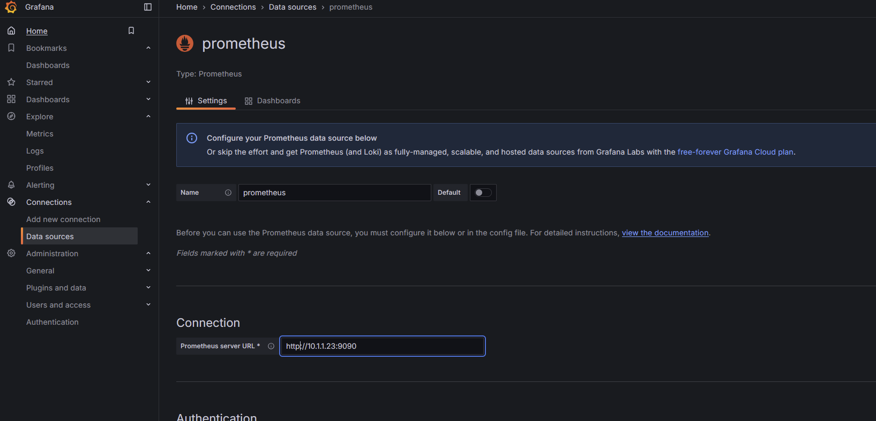Click the Bookmarks icon in sidebar
The width and height of the screenshot is (876, 421).
[x=11, y=48]
